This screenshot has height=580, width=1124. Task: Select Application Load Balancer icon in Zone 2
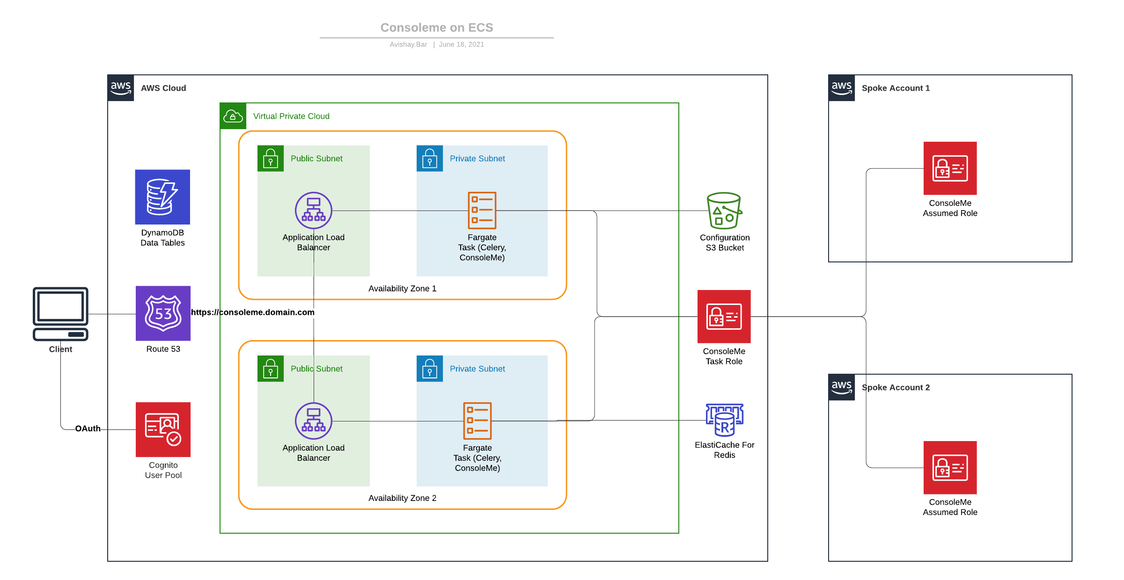tap(314, 421)
